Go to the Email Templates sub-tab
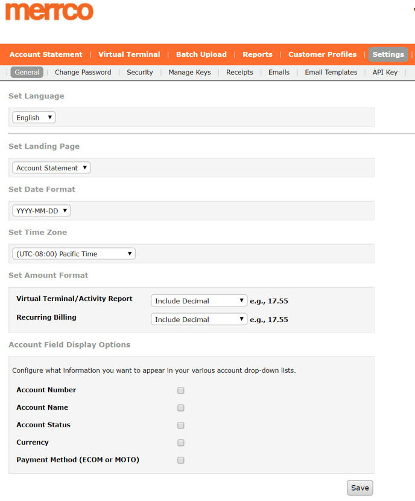The image size is (415, 501). tap(331, 73)
